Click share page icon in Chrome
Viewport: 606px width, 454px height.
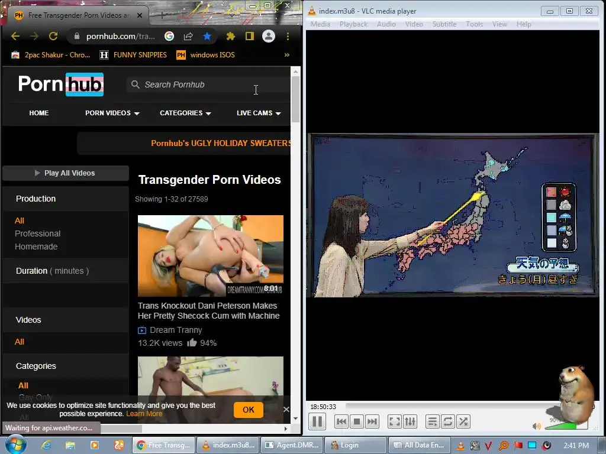pos(188,36)
